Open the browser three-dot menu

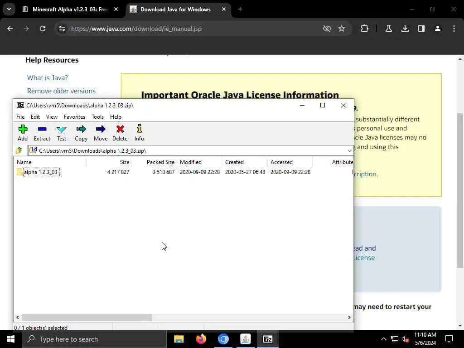(x=454, y=29)
